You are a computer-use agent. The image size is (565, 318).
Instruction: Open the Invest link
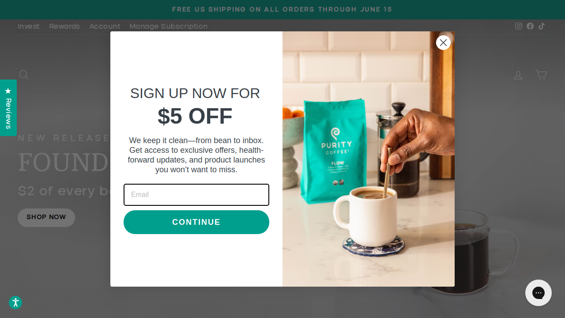(x=29, y=26)
